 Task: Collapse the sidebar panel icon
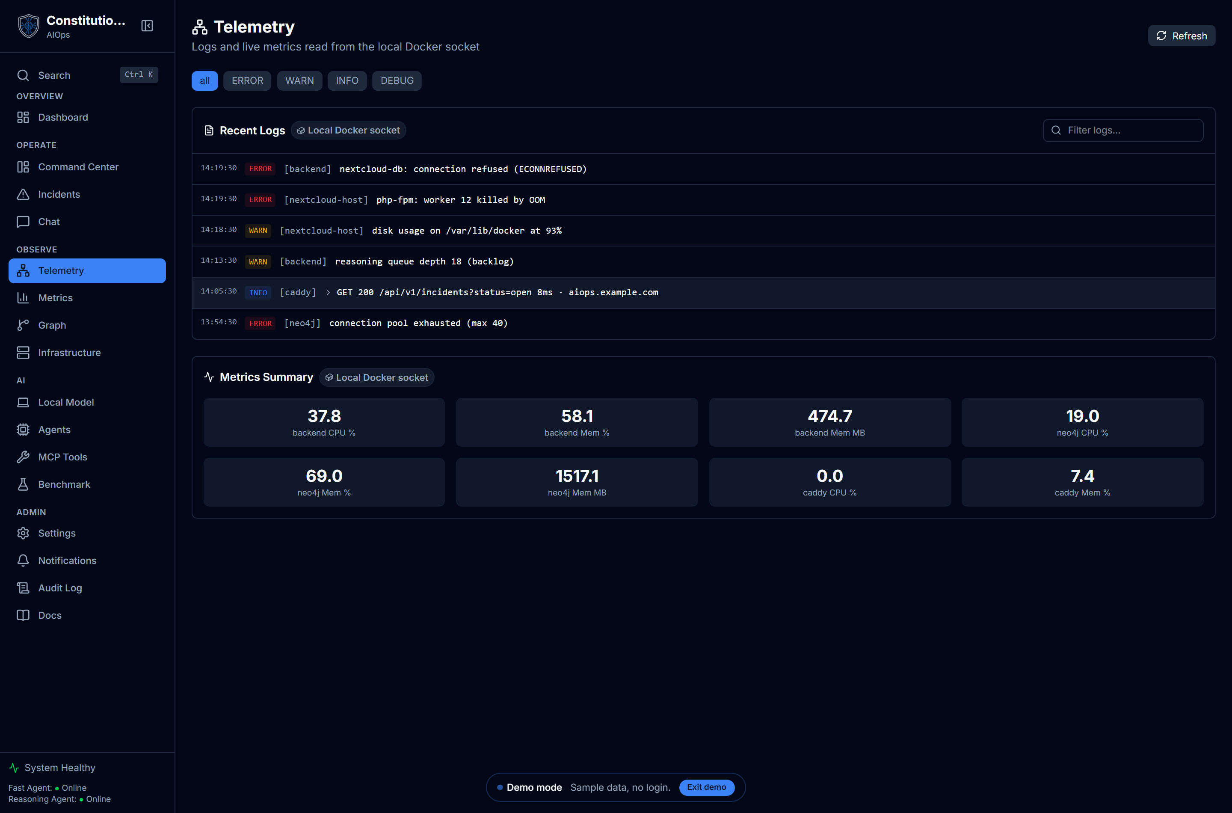coord(147,26)
